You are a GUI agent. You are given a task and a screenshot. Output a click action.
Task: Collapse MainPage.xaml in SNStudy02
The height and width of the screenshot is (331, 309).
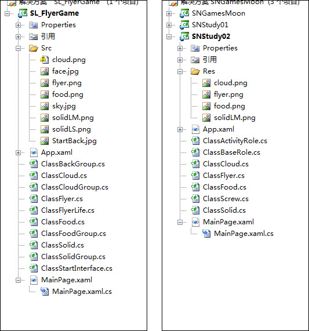click(x=180, y=222)
